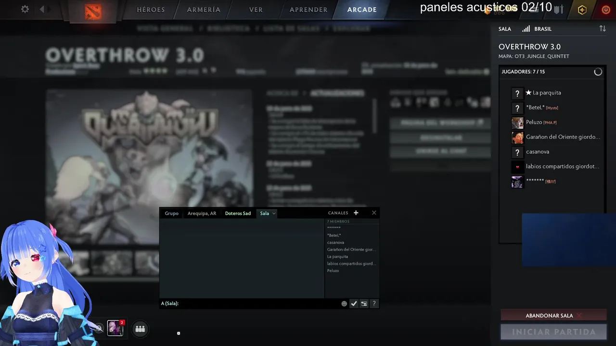Image resolution: width=616 pixels, height=346 pixels.
Task: Click La parquita in chat members
Action: click(x=337, y=257)
